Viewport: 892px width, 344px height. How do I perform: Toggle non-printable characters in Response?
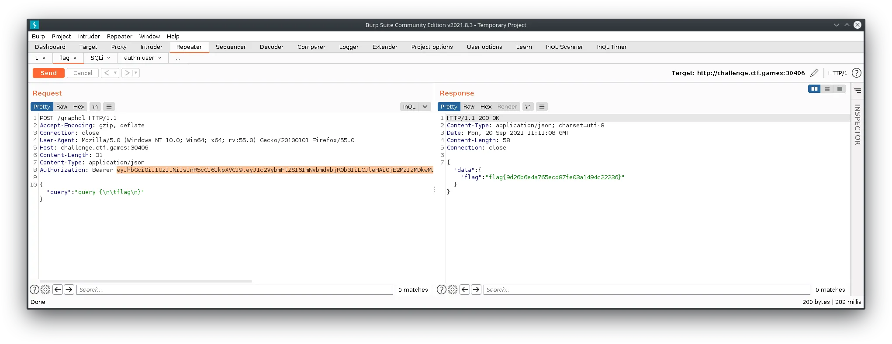pos(528,106)
